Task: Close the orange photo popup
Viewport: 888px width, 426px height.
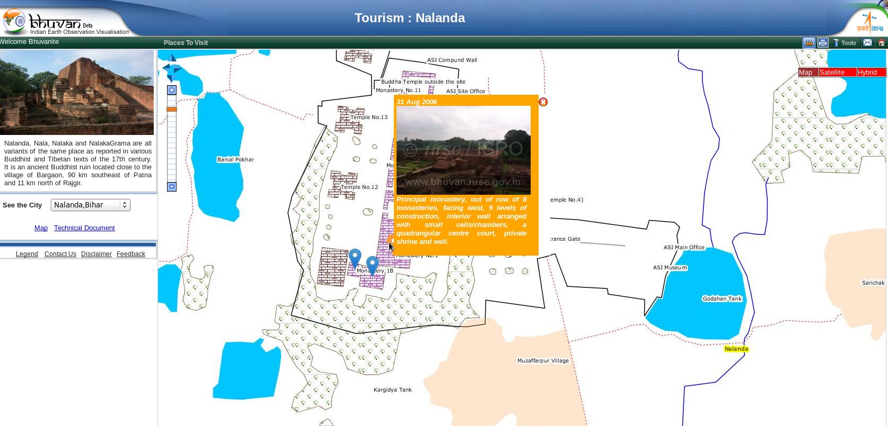Action: coord(543,102)
